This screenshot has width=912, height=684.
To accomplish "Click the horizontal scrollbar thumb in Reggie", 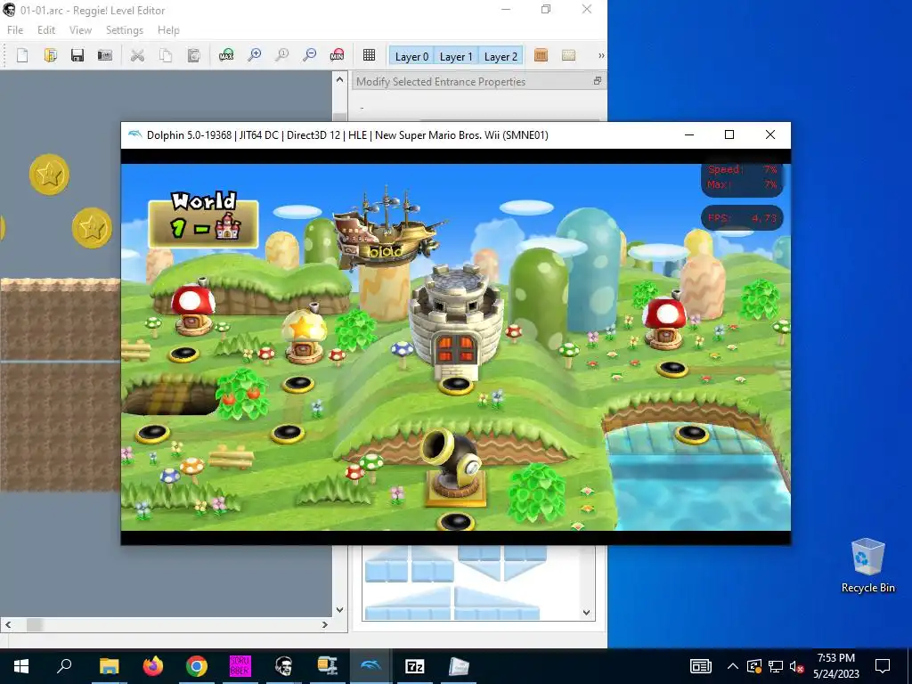I will [35, 624].
